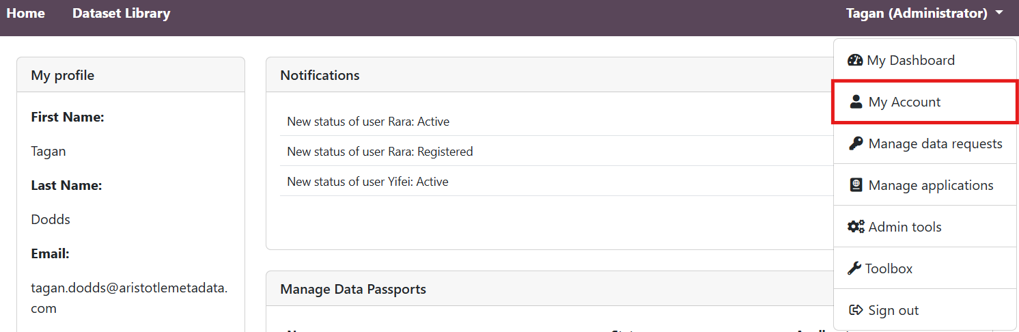Open Admin tools from the dropdown menu
The height and width of the screenshot is (332, 1019).
[904, 227]
